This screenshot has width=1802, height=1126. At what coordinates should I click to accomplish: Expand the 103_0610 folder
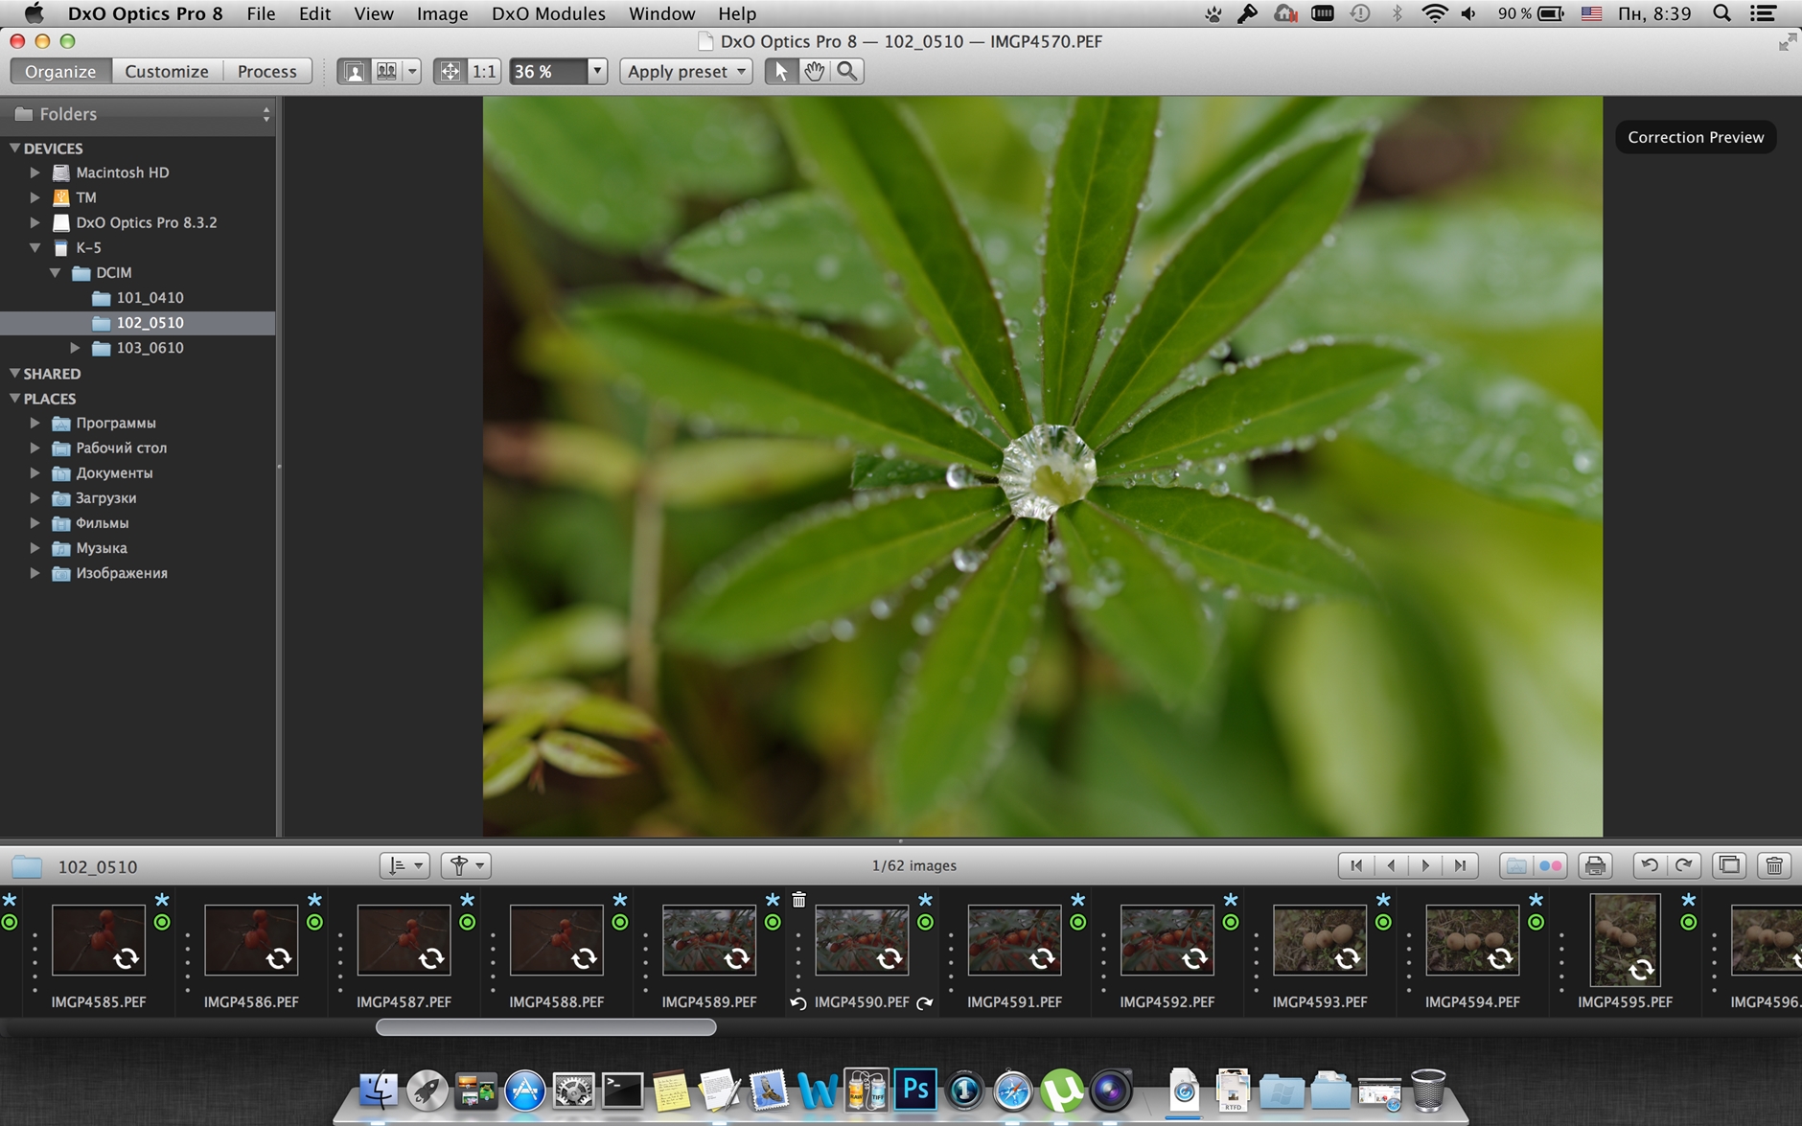click(75, 348)
